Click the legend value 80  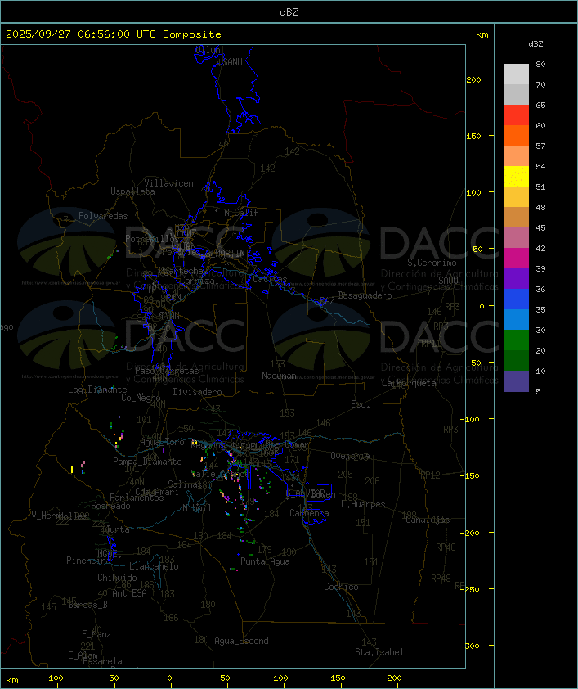click(x=540, y=64)
